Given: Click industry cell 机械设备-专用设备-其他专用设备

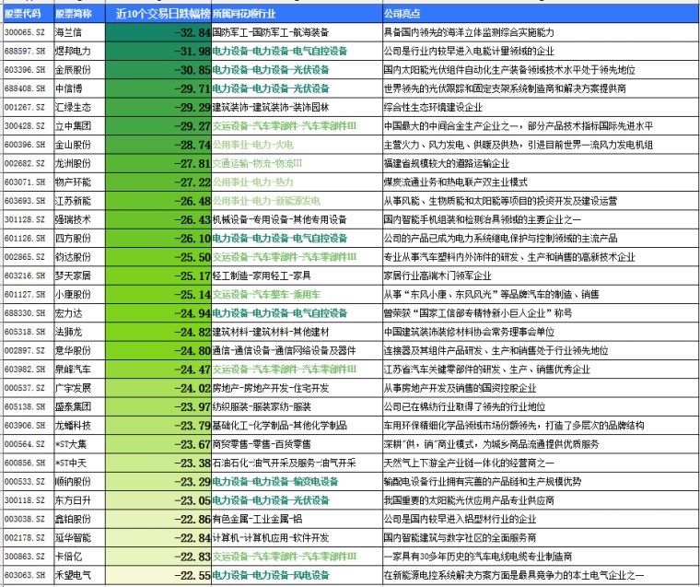Looking at the screenshot, I should (x=297, y=220).
